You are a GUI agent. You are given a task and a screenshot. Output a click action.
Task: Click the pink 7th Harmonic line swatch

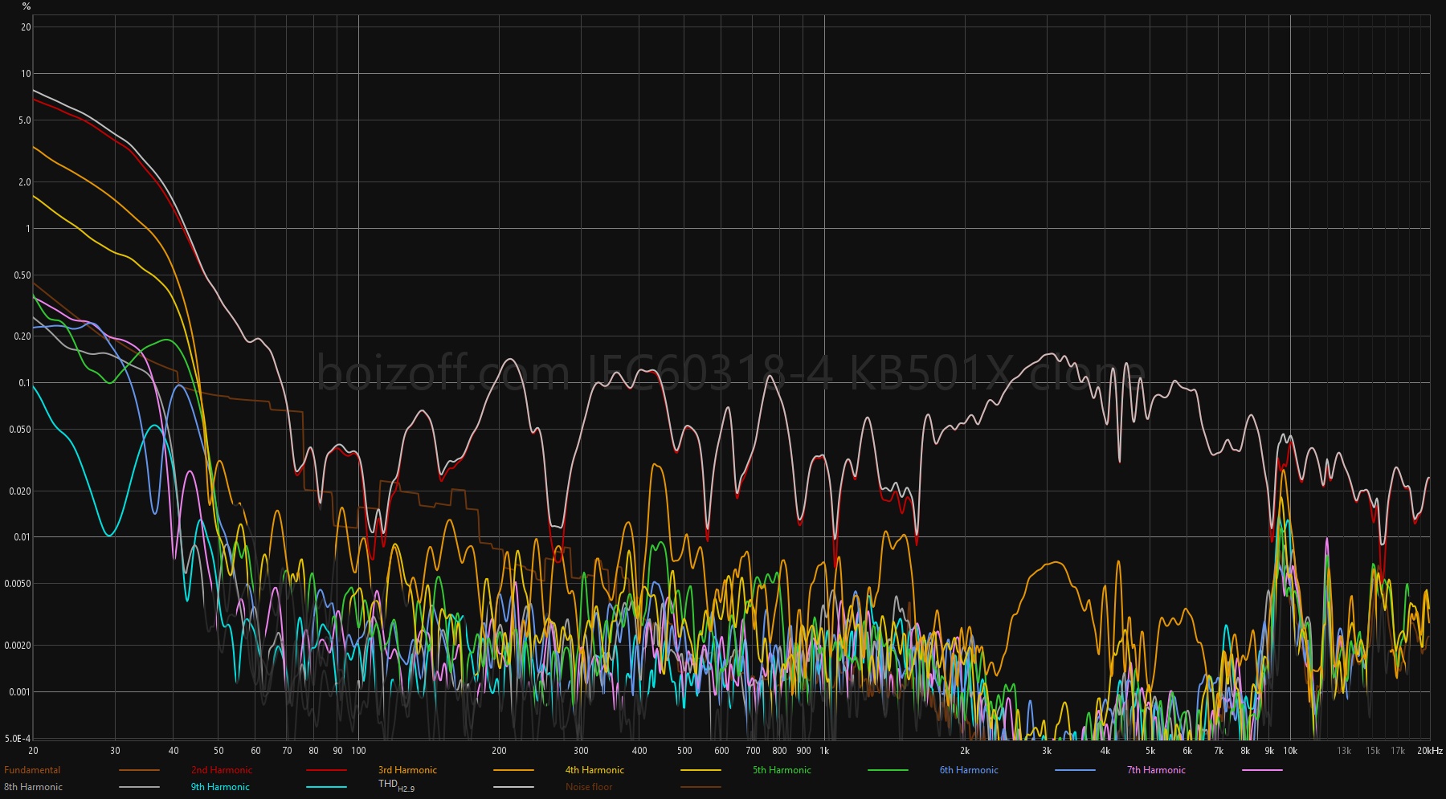1262,770
